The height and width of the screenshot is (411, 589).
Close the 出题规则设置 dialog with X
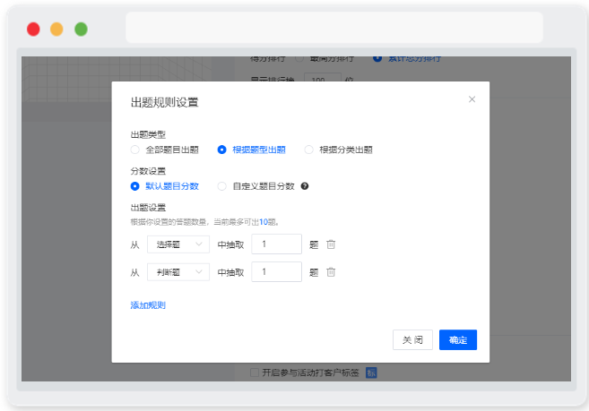click(472, 99)
